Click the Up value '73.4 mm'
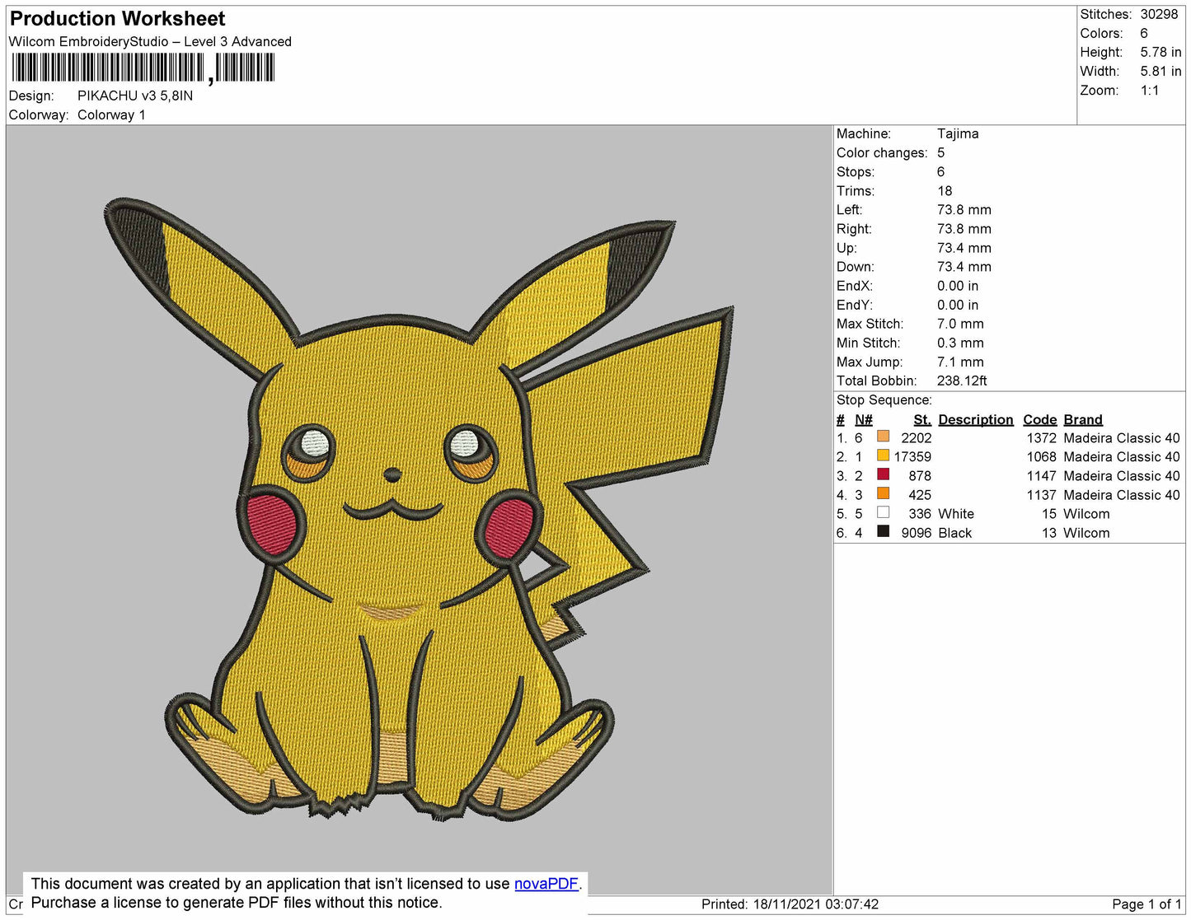Screen dimensions: 1191x920 964,248
